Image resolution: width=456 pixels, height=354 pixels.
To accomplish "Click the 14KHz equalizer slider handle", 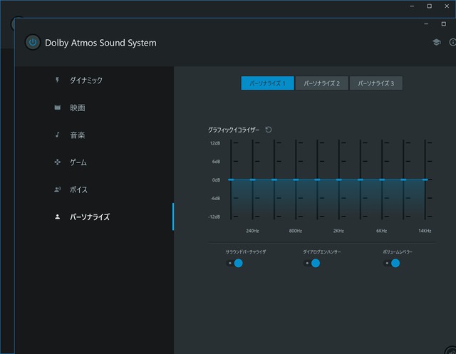I will click(425, 179).
